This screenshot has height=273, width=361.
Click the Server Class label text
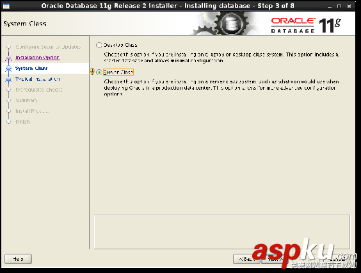click(x=118, y=72)
